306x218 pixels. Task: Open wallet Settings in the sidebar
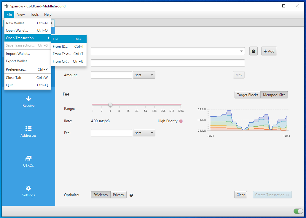(x=28, y=191)
